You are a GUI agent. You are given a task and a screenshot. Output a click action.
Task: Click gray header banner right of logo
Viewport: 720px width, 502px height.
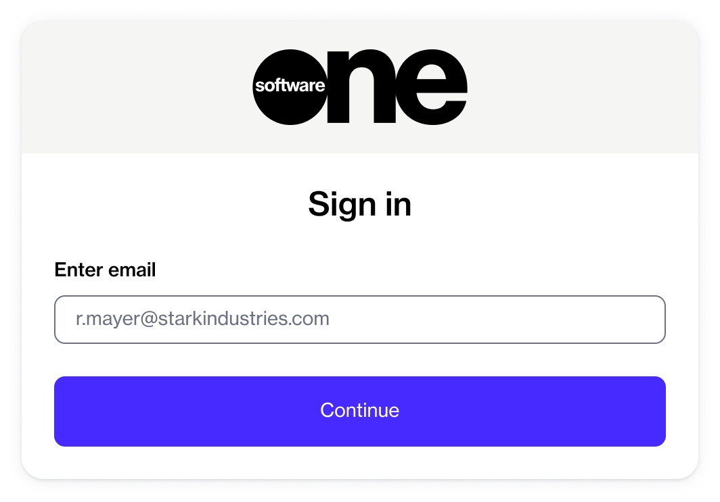coord(582,86)
